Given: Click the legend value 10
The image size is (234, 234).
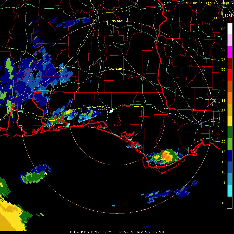Looking at the screenshot, I should point(223,172).
